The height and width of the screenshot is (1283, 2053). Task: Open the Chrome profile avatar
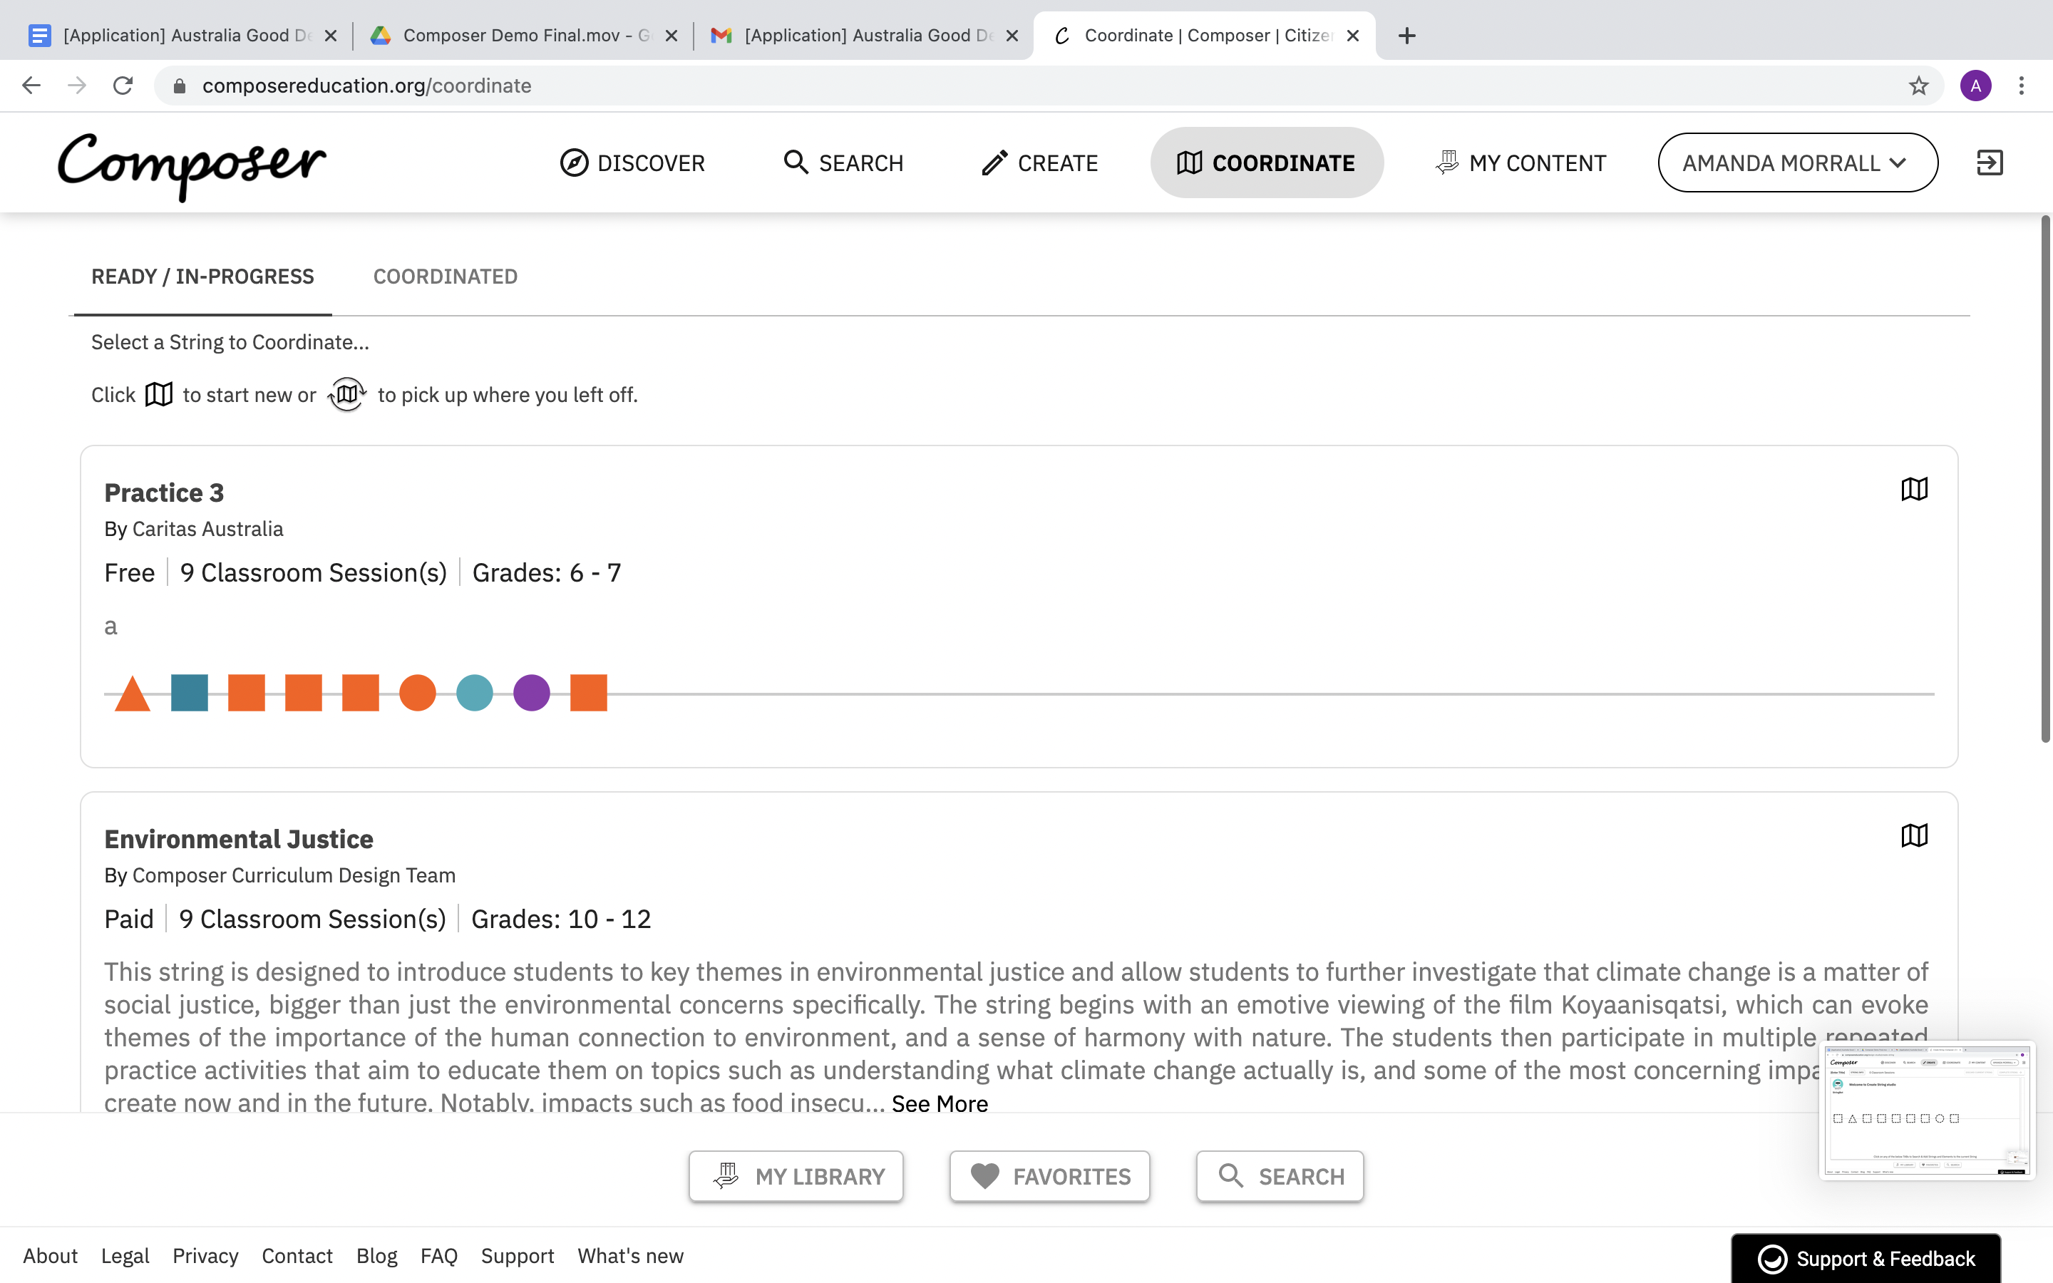(1976, 86)
